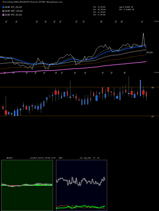Select the 'DOW ST: 29.53' legend text

pos(13,7)
